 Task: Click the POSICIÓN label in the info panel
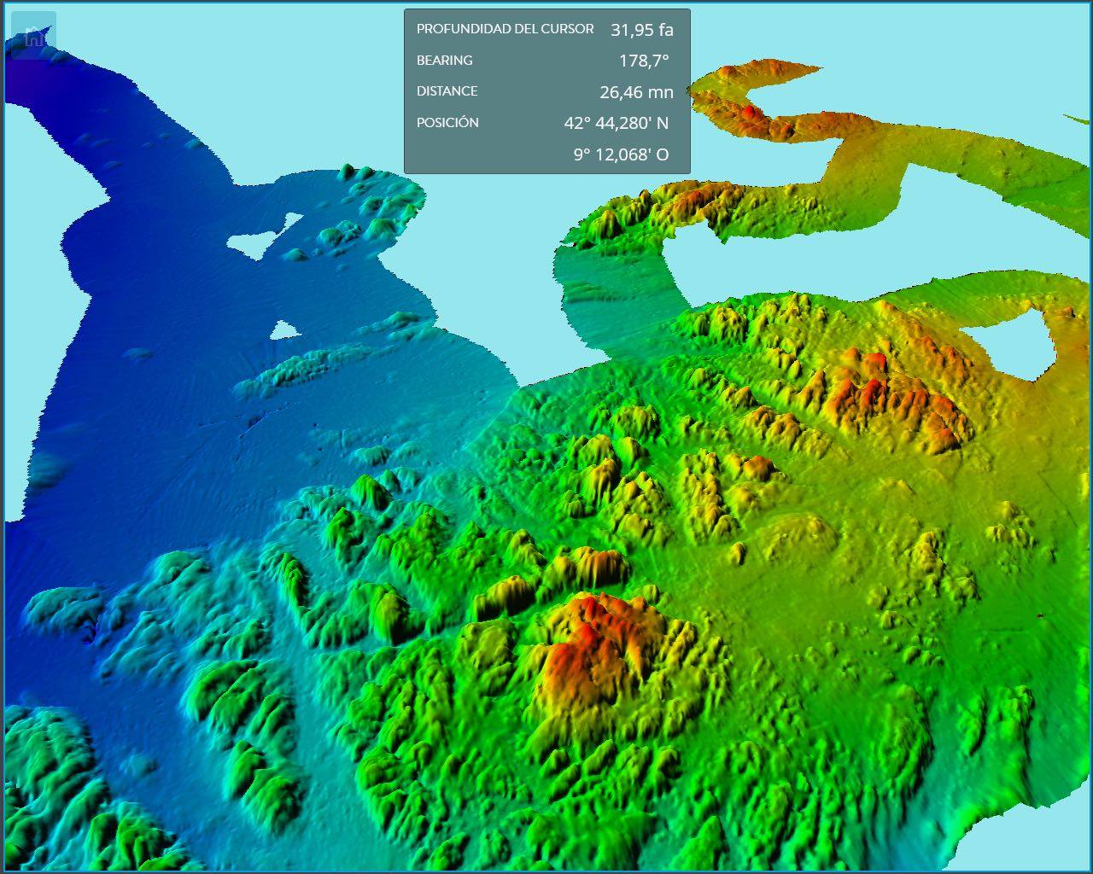pyautogui.click(x=447, y=123)
